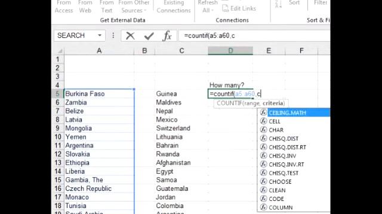Select row 12 header

coord(58,154)
